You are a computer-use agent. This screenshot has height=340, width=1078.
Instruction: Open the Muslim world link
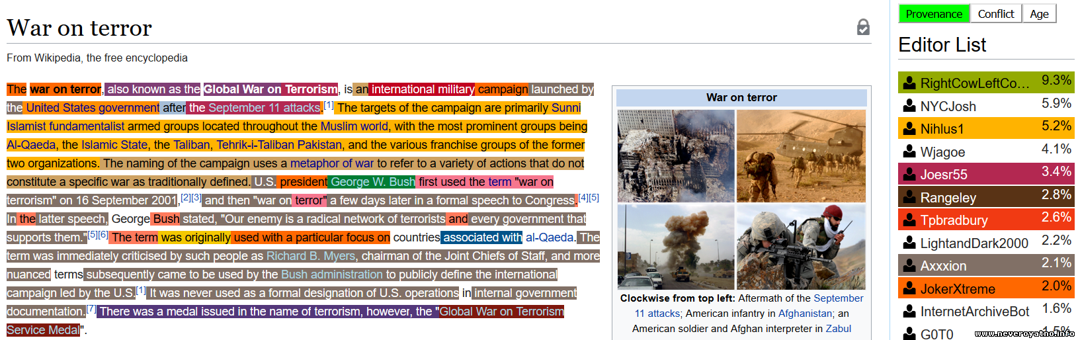tap(354, 126)
